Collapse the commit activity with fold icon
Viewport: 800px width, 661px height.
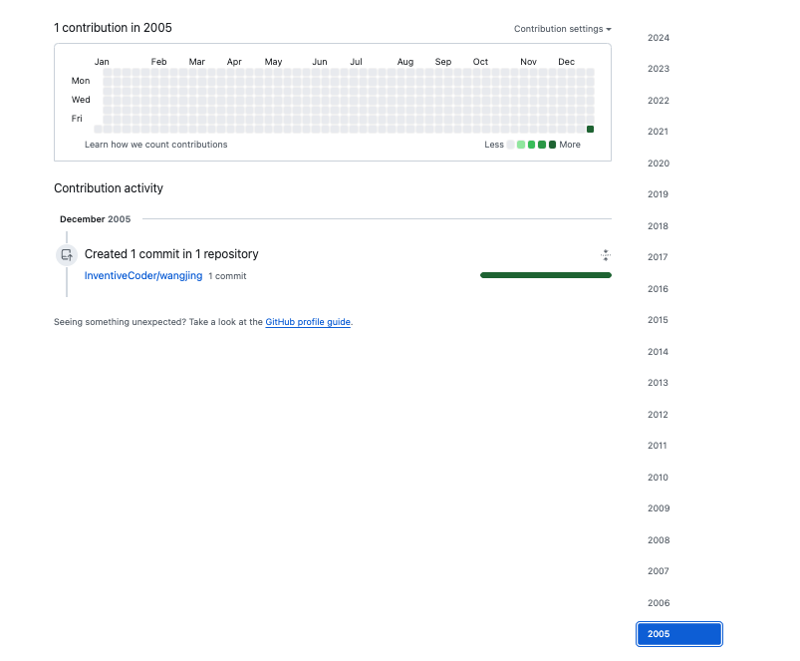[x=605, y=255]
